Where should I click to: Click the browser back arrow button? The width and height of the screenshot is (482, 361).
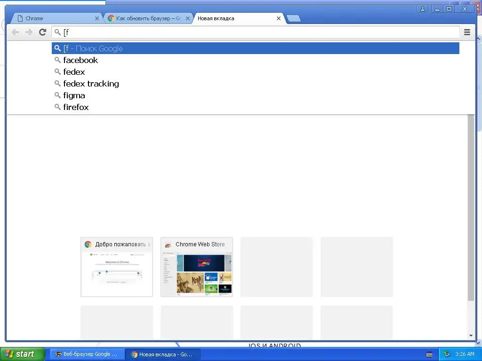pos(15,32)
